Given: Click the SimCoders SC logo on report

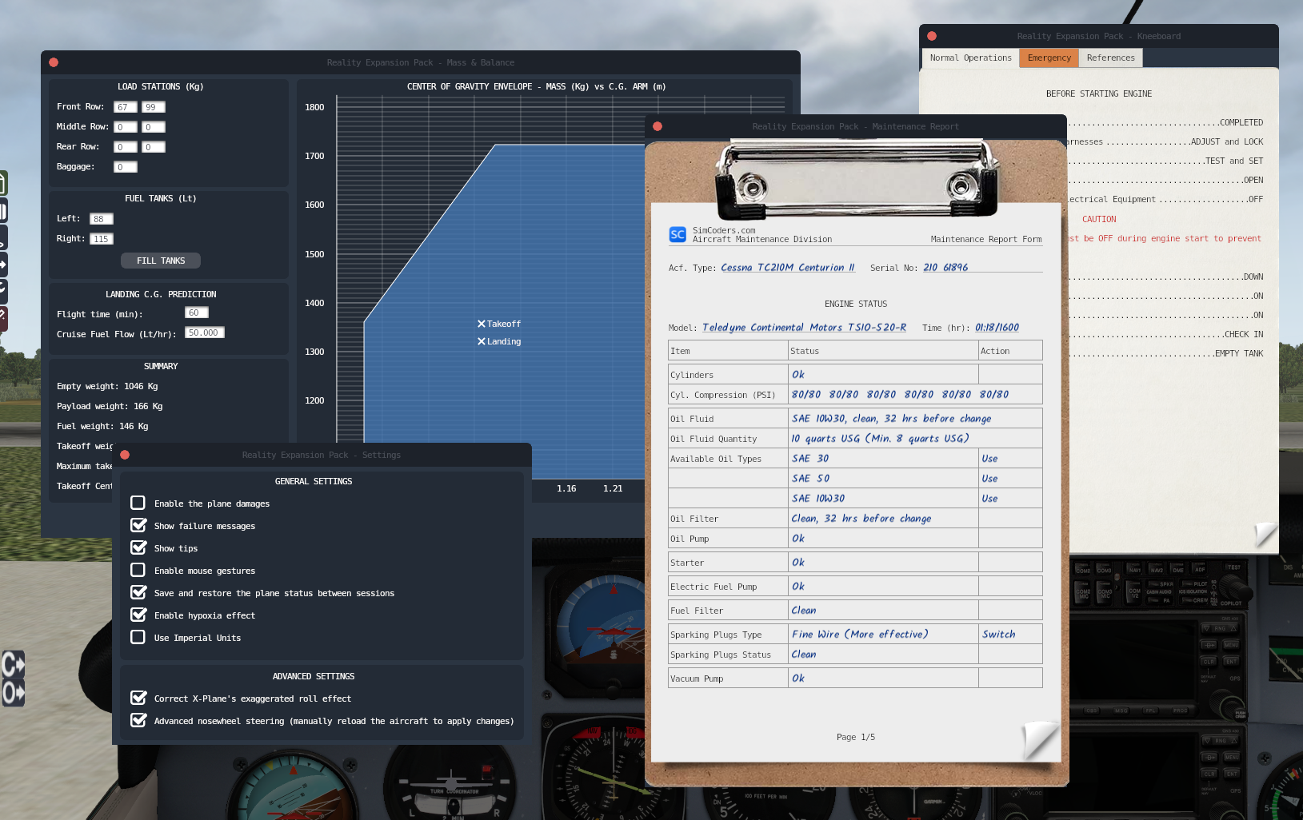Looking at the screenshot, I should 677,234.
